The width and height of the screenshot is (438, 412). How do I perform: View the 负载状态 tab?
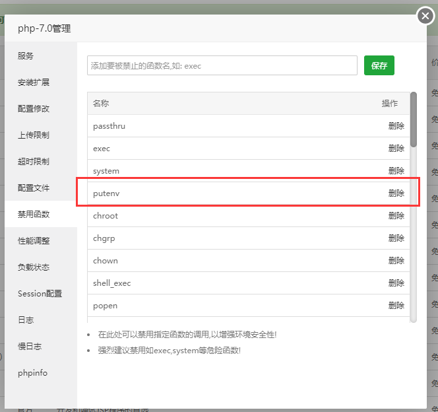pyautogui.click(x=34, y=267)
